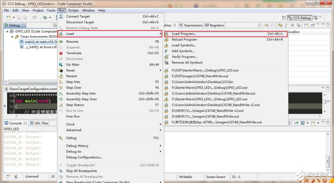Screen dimensions: 334x183
Task: Click the Refresh icon in Variables toolbar
Action: pos(280,25)
